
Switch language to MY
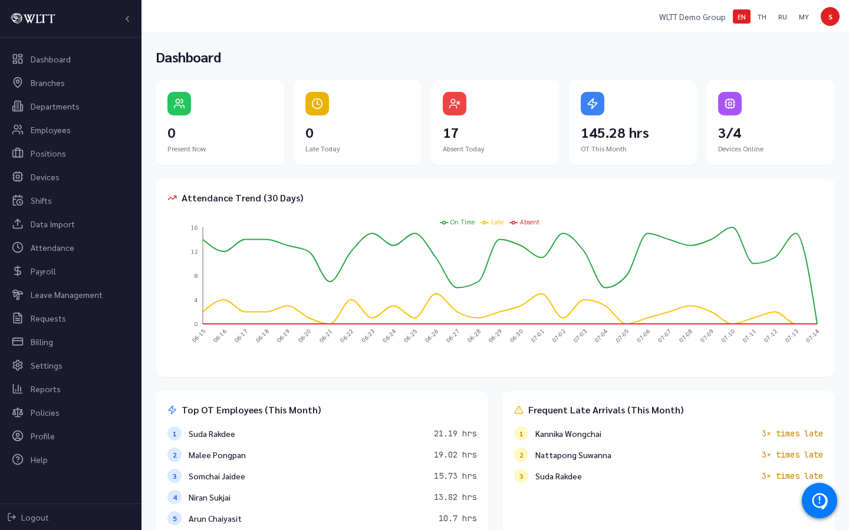tap(804, 16)
